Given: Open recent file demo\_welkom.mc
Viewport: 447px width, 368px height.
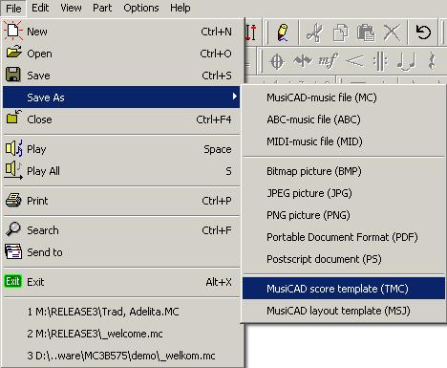Looking at the screenshot, I should pyautogui.click(x=121, y=356).
